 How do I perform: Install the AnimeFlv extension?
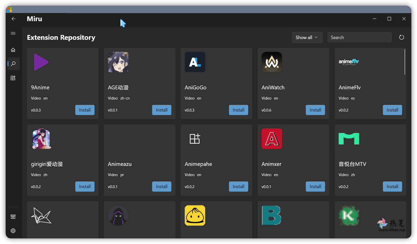[392, 110]
